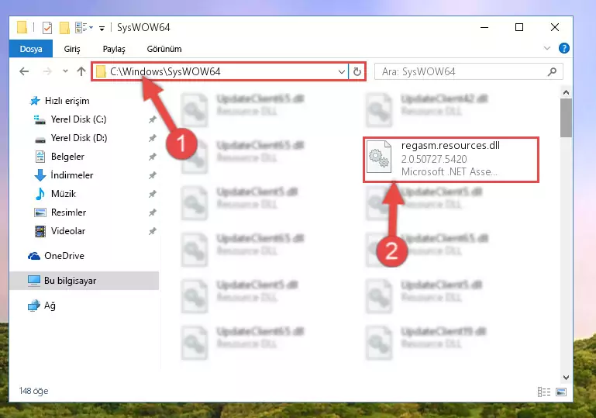Click the pin icon next to Belgeler
The height and width of the screenshot is (418, 596).
(153, 157)
